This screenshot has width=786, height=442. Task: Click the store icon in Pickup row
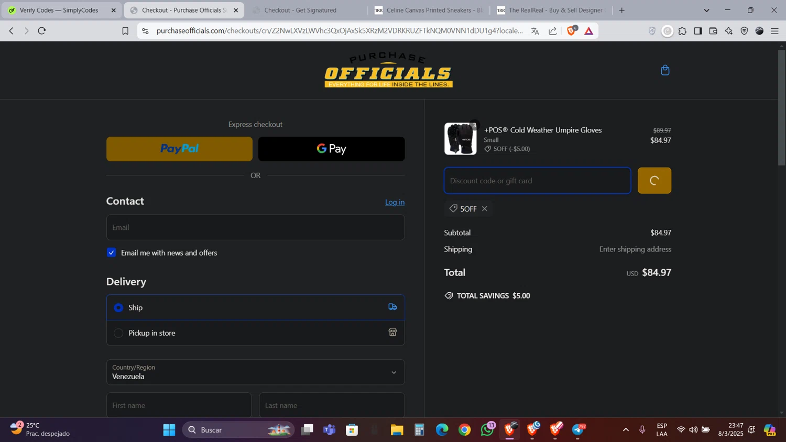392,332
